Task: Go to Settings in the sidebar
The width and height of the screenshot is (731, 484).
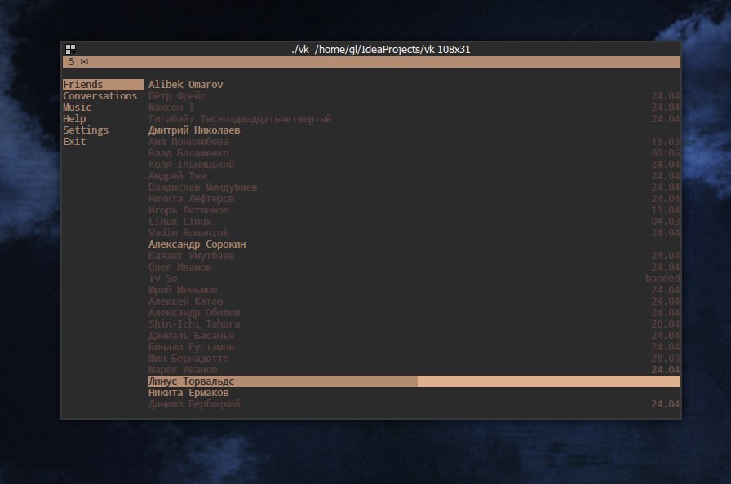Action: pos(86,130)
